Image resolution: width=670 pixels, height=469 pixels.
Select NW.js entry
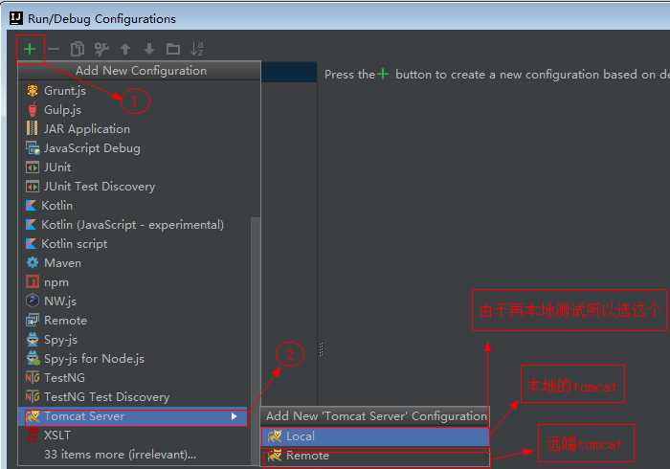(134, 301)
